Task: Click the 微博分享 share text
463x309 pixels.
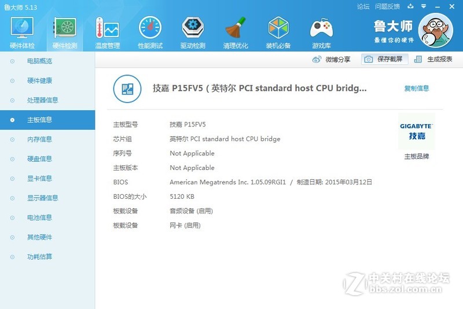Action: point(338,60)
